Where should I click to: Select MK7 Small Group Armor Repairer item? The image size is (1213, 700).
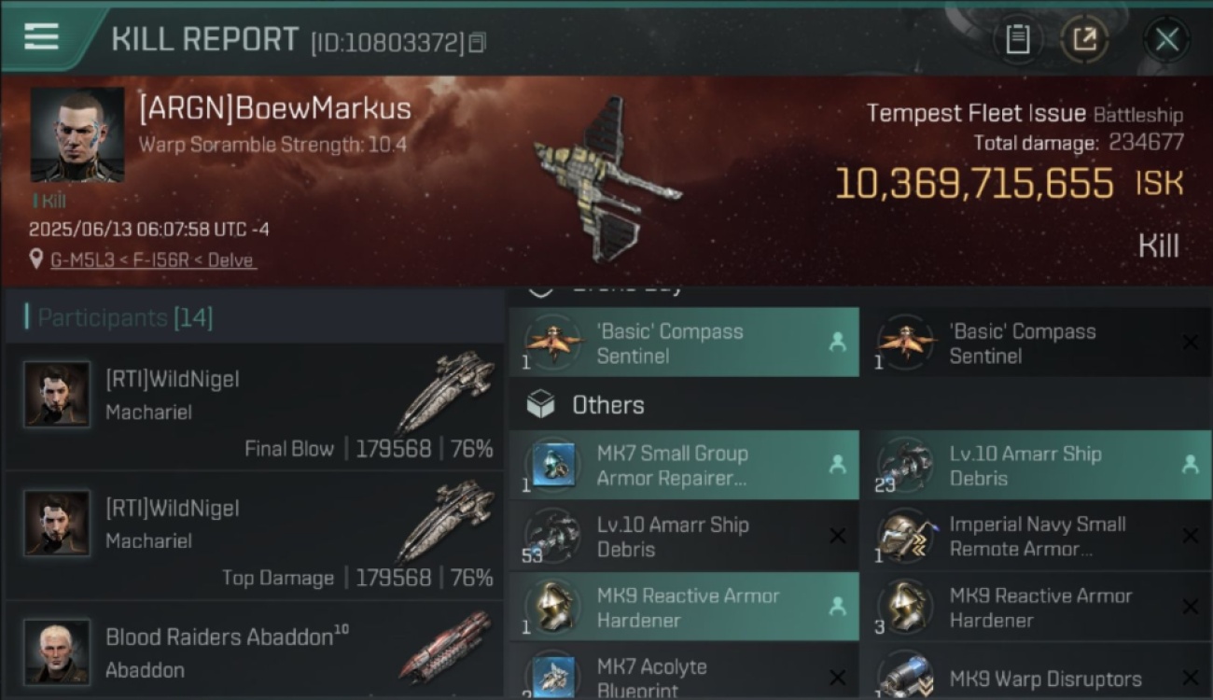click(x=684, y=466)
